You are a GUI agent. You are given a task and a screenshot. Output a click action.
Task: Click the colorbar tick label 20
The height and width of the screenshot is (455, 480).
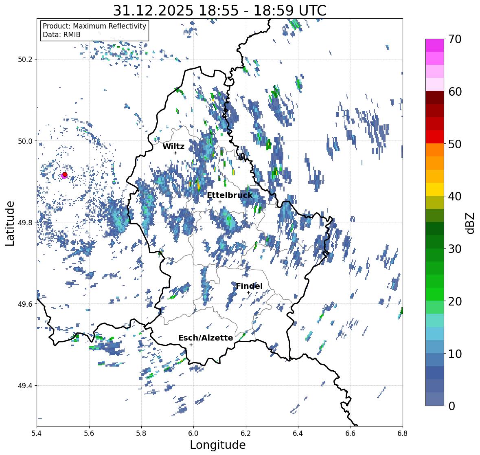click(x=455, y=301)
